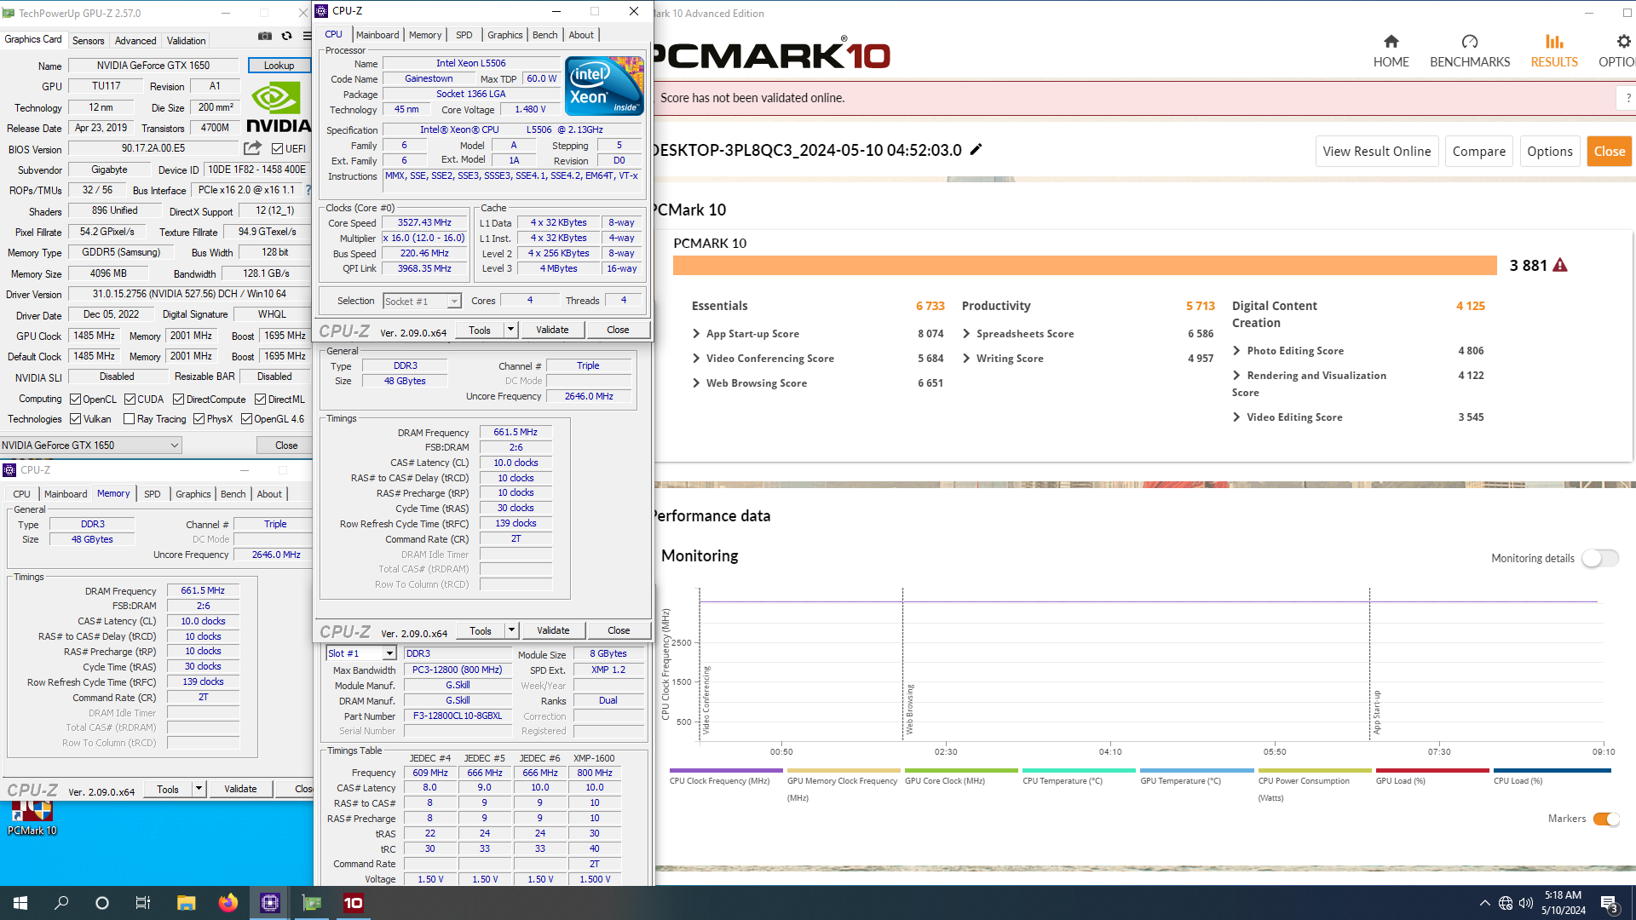1636x920 pixels.
Task: Open the GPU-Z hamburger menu
Action: click(x=307, y=36)
